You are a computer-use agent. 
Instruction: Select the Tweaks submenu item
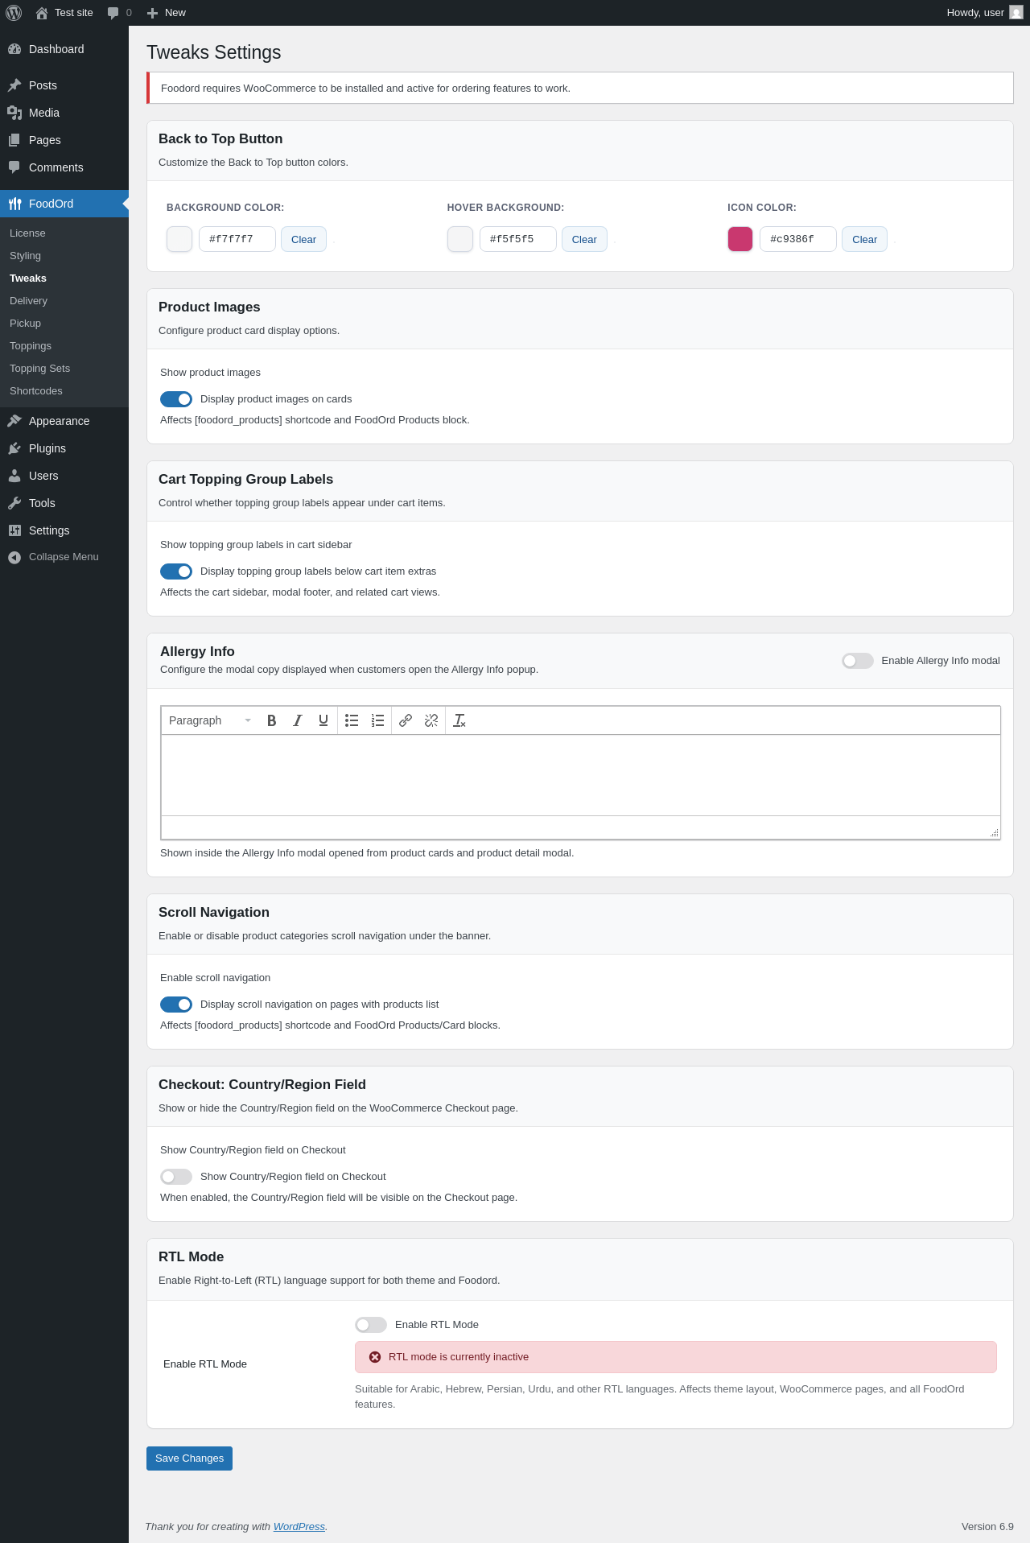(x=28, y=278)
